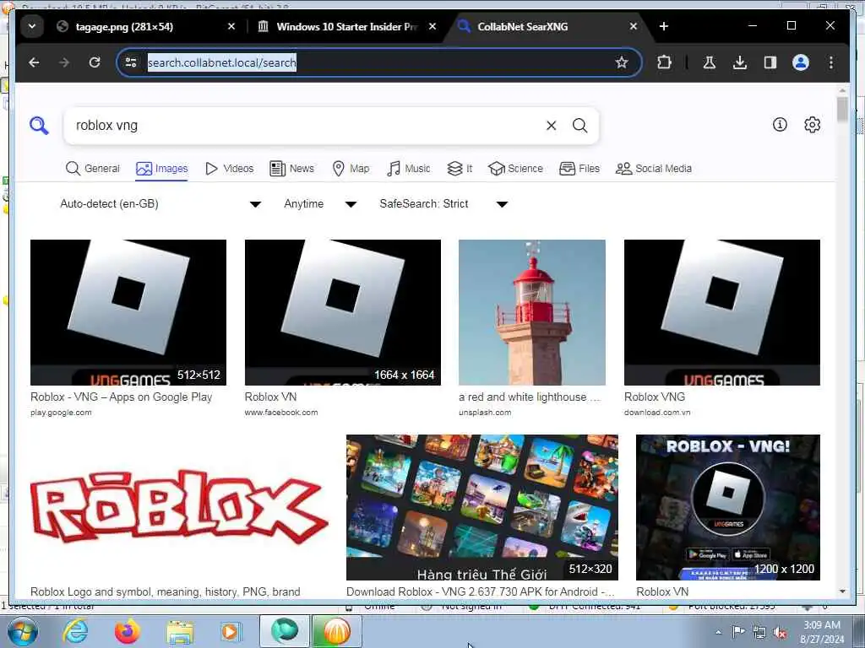The width and height of the screenshot is (865, 648).
Task: Add a new tab with plus button
Action: coord(664,26)
